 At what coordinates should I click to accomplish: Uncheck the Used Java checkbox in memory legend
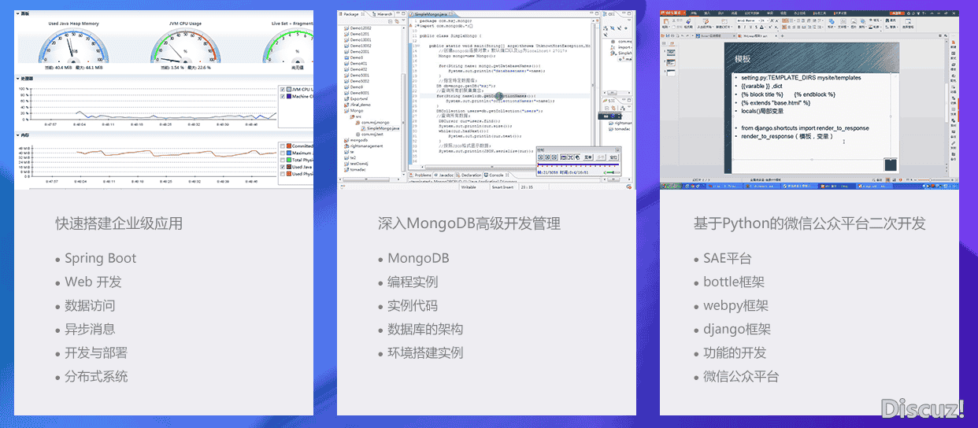283,167
